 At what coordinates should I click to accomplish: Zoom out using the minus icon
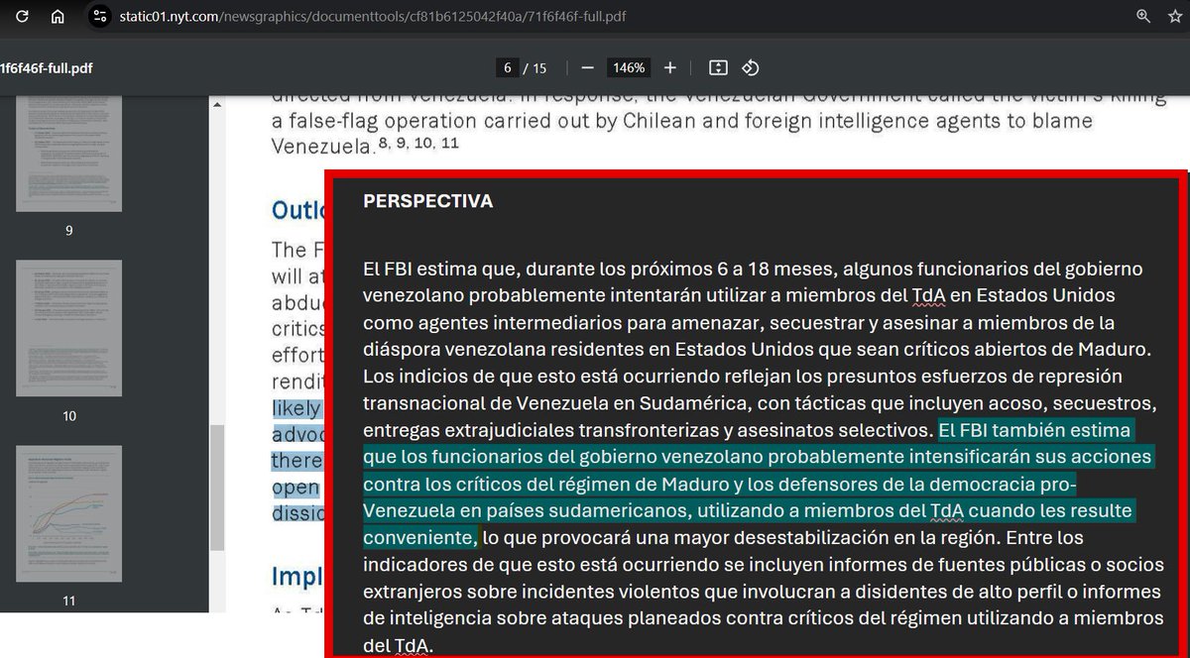pos(587,67)
